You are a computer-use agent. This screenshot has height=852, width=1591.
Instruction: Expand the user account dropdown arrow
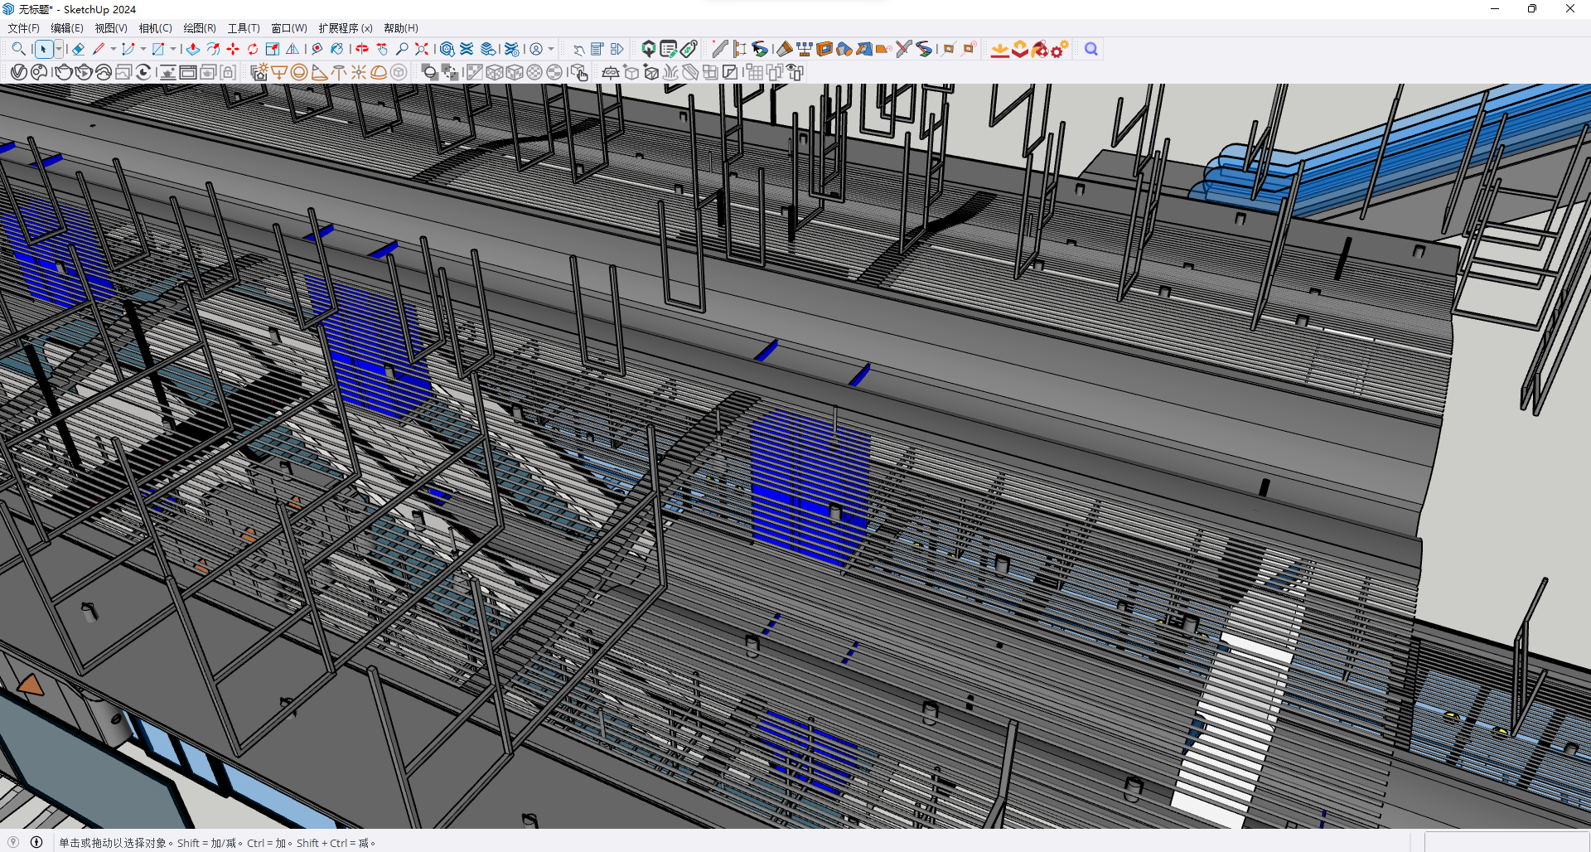click(x=551, y=50)
